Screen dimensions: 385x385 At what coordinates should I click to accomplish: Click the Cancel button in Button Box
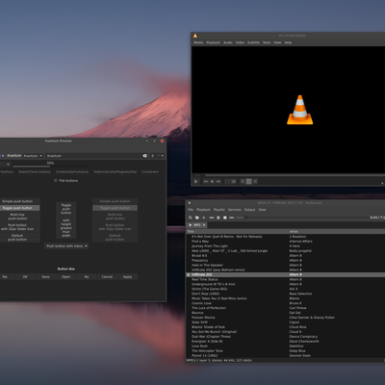tap(107, 276)
